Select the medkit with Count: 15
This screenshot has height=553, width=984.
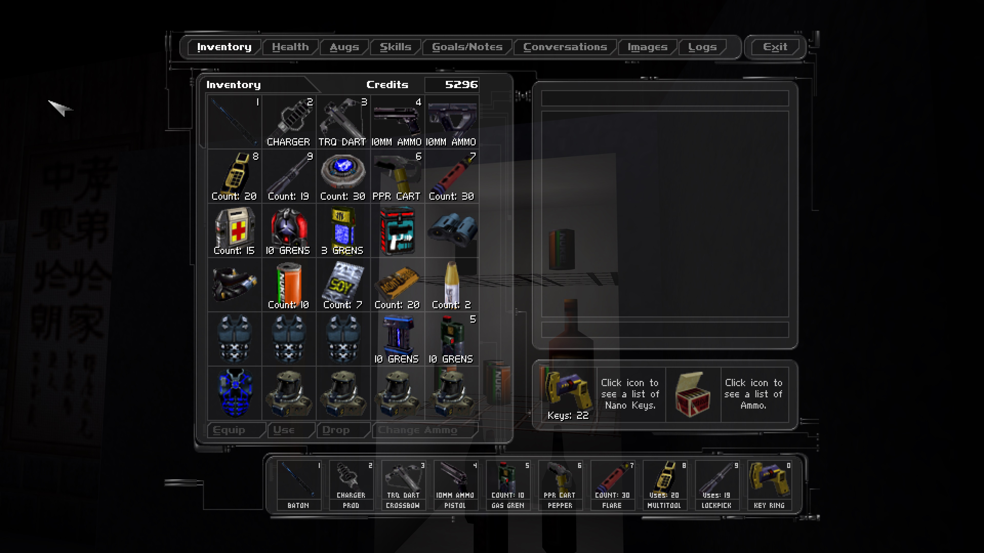(x=234, y=230)
